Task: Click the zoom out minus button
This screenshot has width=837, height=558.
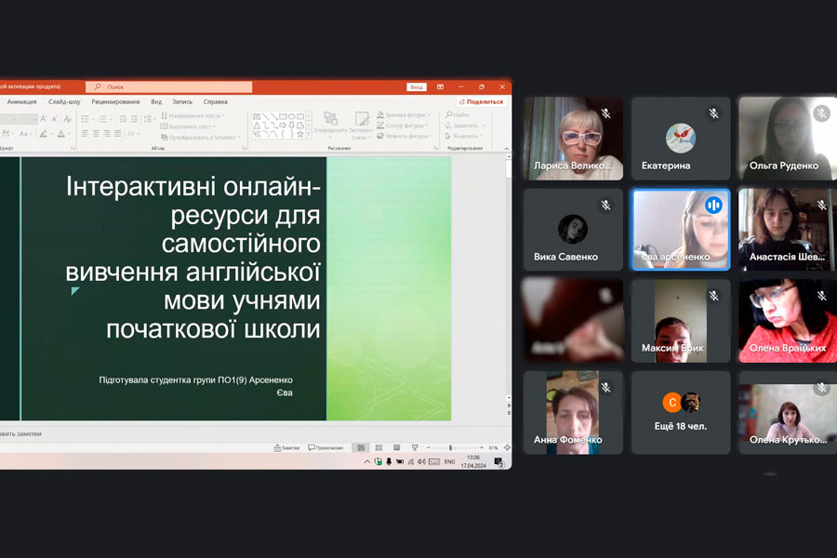Action: click(x=428, y=447)
